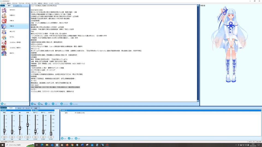Click the highlighted 中国「理想汽車」 news line
Viewport: 262px width, 147px height.
(55, 87)
